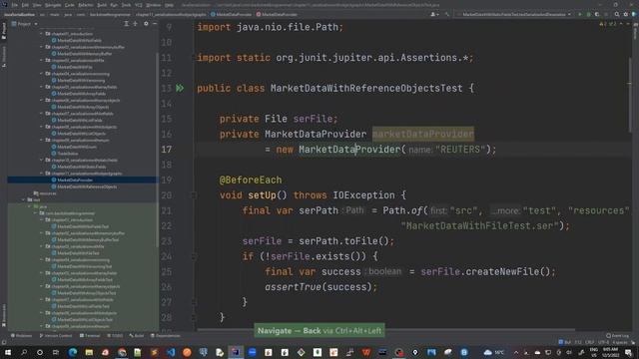Toggle folding of the if block on line 24
639x359 pixels.
pyautogui.click(x=195, y=256)
